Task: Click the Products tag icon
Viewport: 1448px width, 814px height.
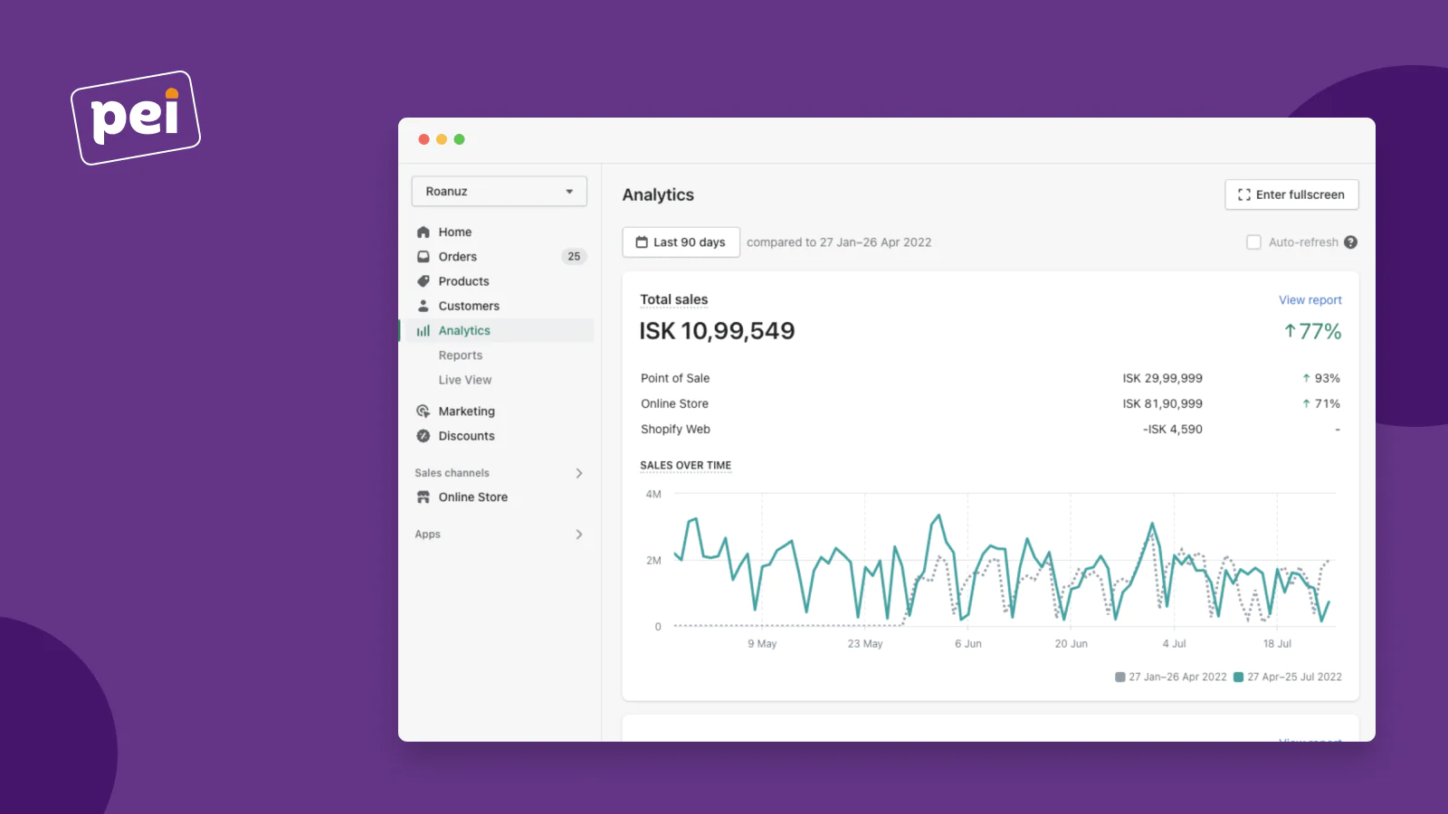Action: point(423,281)
